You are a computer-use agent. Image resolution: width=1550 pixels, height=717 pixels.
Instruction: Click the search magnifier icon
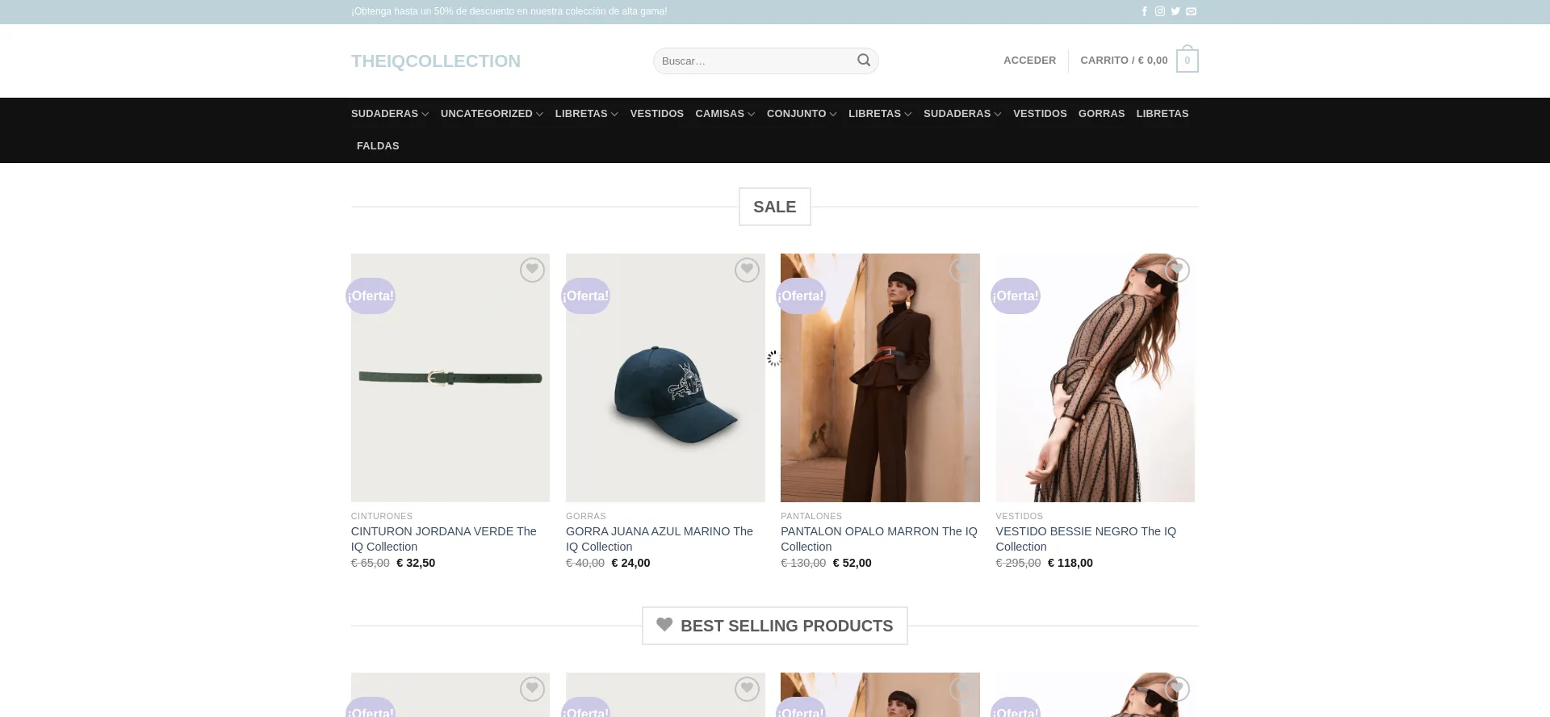[x=863, y=61]
